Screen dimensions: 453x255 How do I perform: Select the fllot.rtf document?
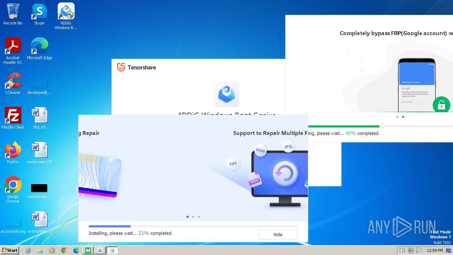coord(39,118)
